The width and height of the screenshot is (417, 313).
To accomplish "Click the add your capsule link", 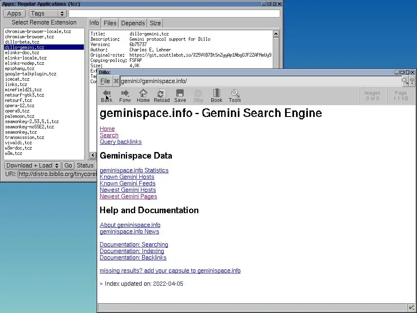I will click(x=170, y=271).
